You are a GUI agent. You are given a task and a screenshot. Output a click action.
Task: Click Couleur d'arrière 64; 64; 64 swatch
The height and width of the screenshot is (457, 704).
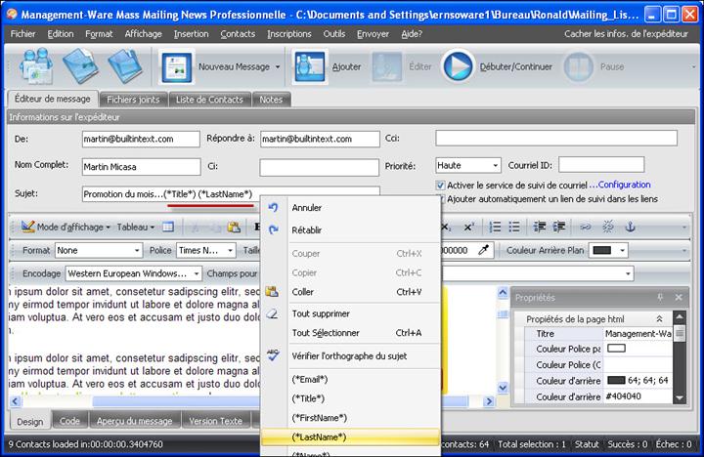click(x=616, y=380)
